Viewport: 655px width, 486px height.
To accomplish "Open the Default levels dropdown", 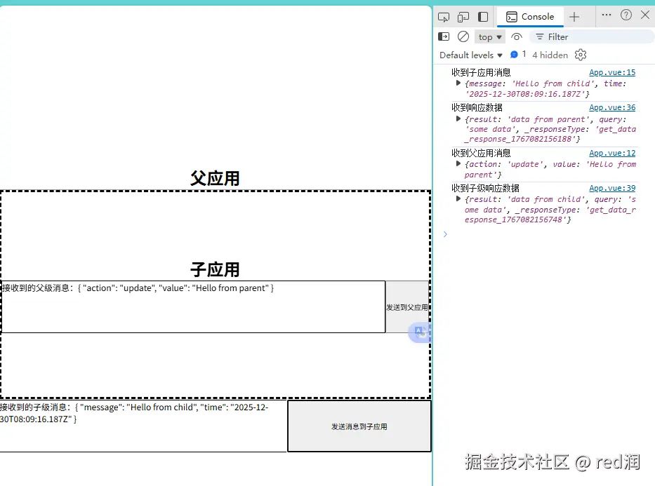I will tap(471, 55).
